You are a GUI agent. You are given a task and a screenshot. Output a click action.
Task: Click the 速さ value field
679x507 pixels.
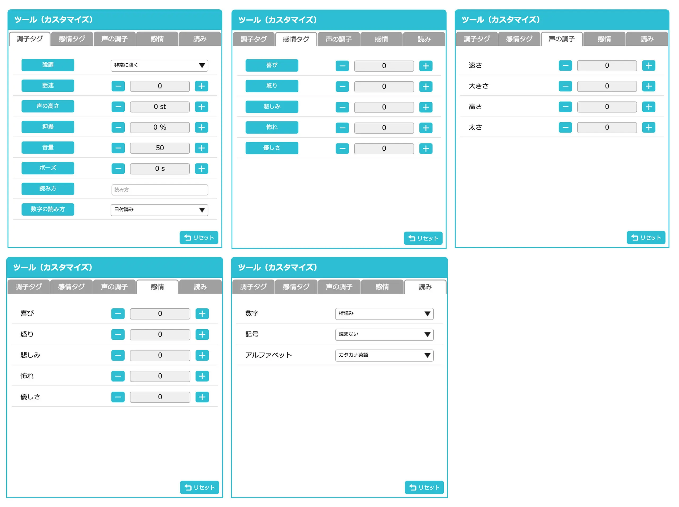tap(607, 66)
